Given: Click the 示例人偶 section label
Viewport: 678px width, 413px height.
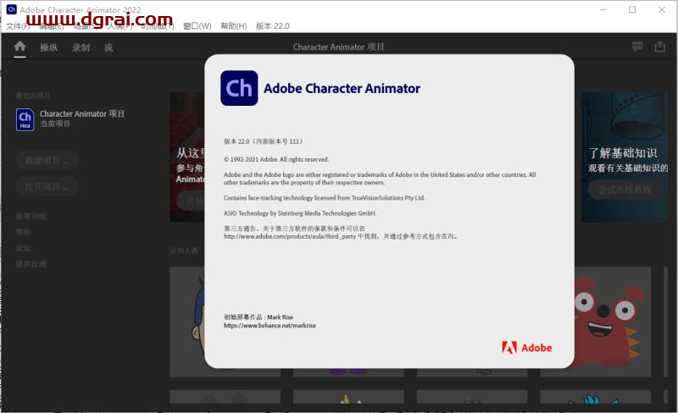Looking at the screenshot, I should (184, 251).
